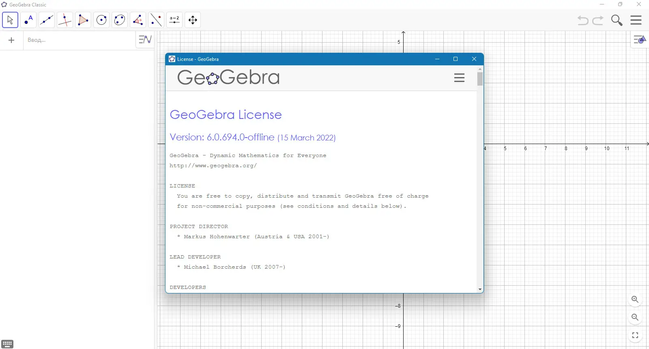Focus the Ввод... algebra input field
The height and width of the screenshot is (349, 649).
79,40
